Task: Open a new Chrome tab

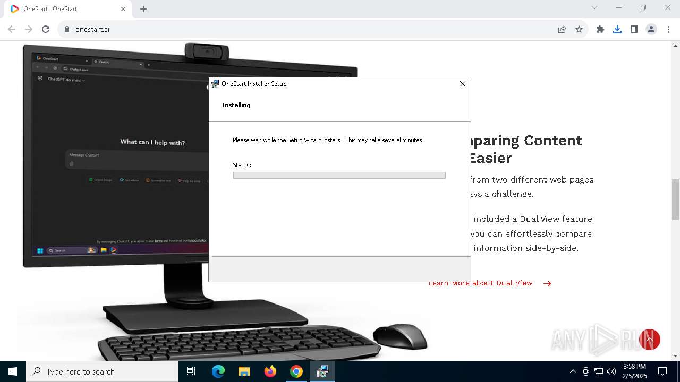Action: click(143, 9)
